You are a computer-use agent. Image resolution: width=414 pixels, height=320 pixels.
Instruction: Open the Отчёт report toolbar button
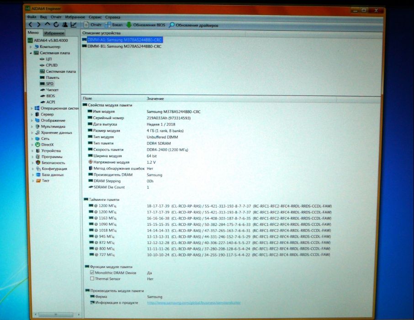(x=92, y=25)
